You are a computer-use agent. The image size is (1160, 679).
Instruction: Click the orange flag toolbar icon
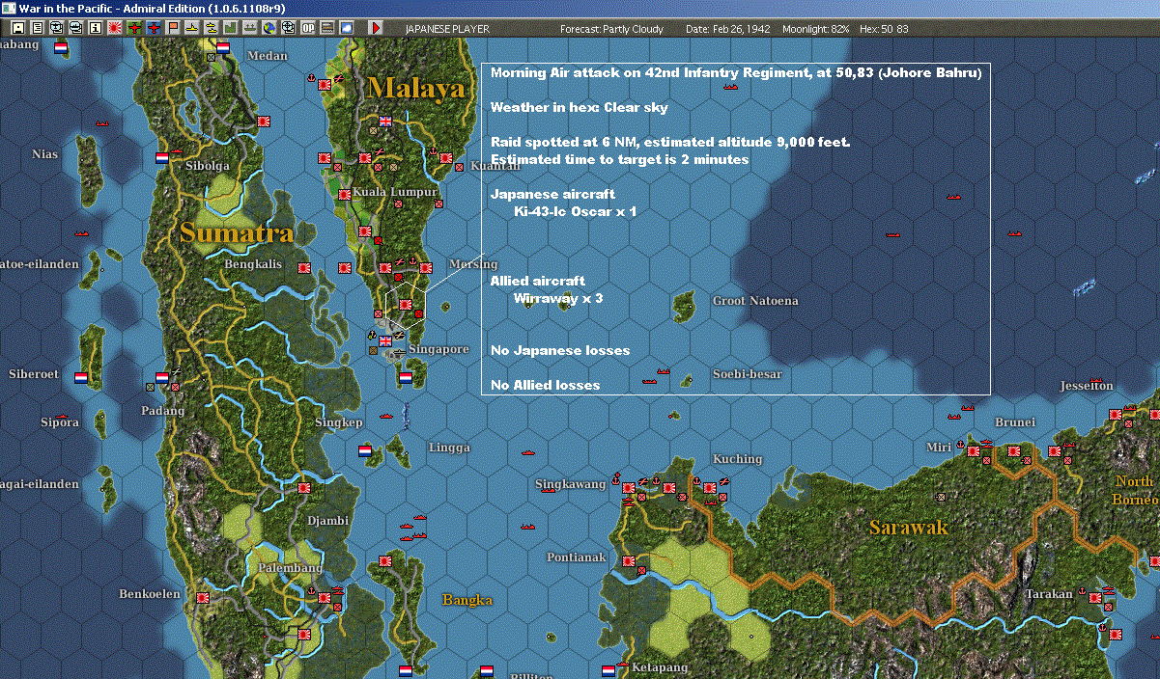tap(172, 29)
